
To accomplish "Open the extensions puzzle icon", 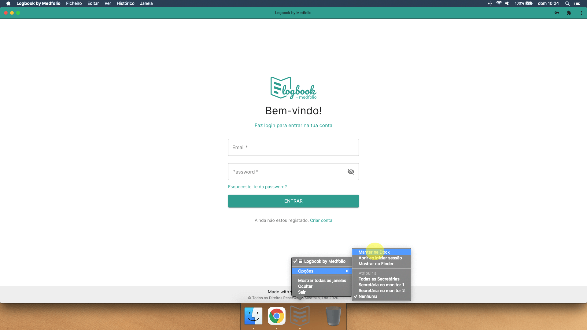I will coord(569,13).
